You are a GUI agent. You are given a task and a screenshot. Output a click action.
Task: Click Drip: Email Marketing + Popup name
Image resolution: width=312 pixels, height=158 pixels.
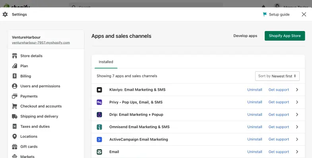coord(136,115)
